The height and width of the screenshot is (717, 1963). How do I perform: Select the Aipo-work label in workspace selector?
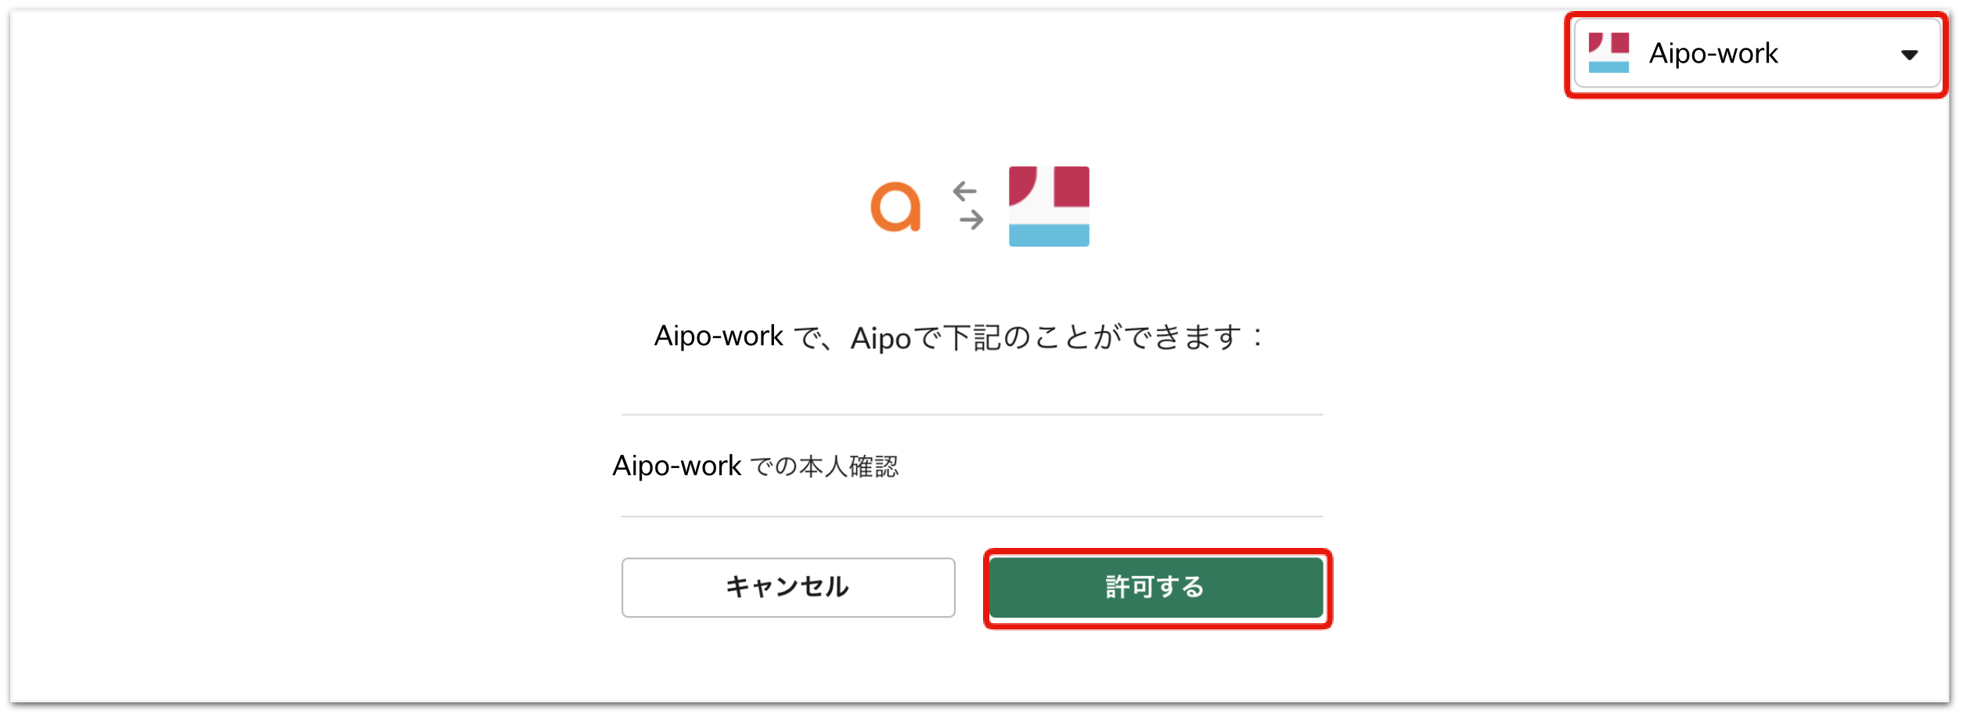point(1713,53)
